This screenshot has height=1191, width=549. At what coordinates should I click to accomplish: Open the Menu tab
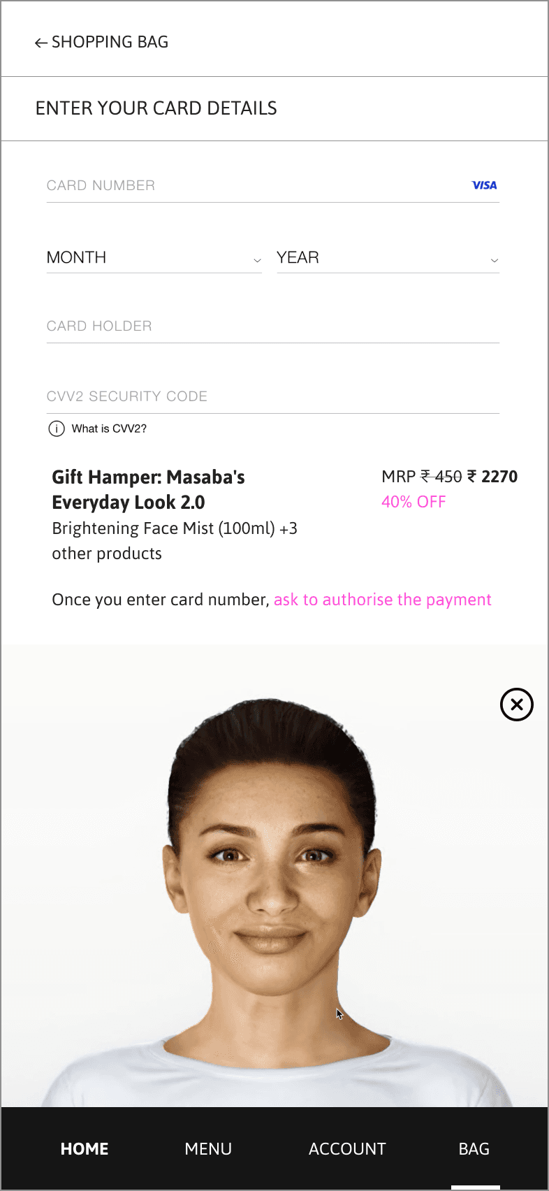208,1149
